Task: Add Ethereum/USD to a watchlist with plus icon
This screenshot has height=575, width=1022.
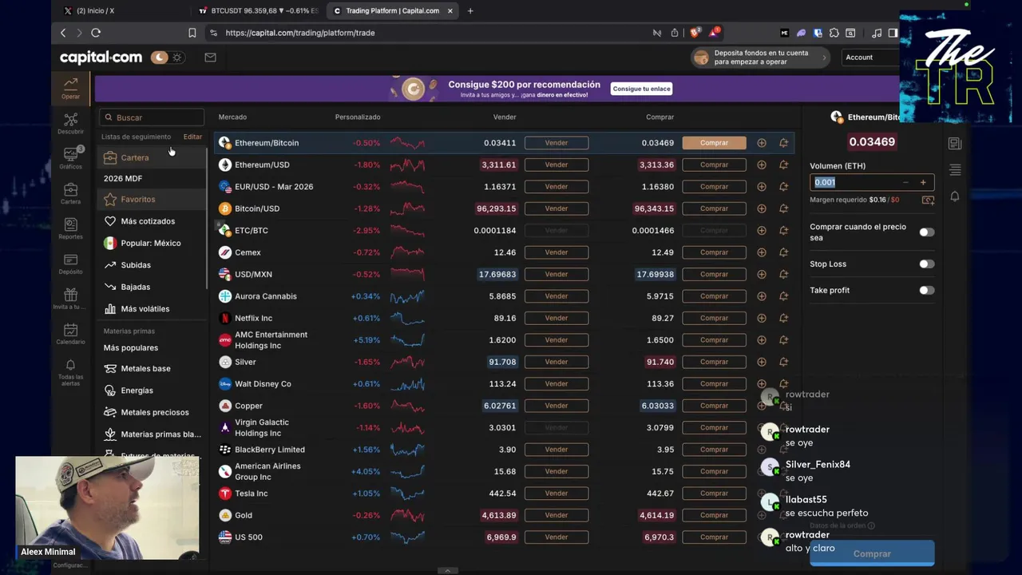Action: pos(762,165)
